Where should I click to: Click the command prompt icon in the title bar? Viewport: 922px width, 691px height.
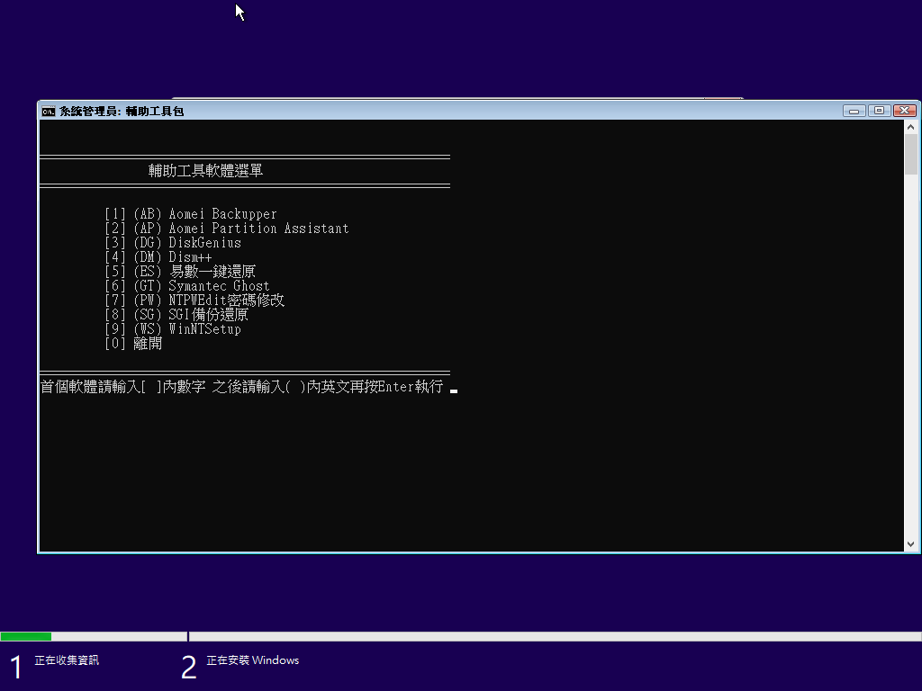tap(48, 111)
